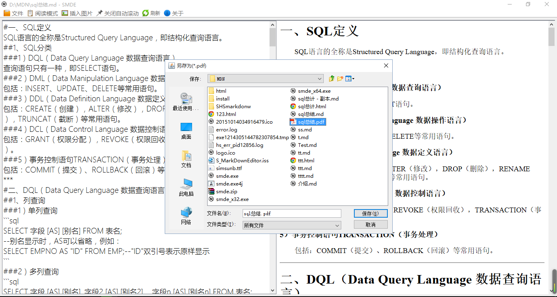This screenshot has height=297, width=557.
Task: Select hs_err_pid12856.log file
Action: tap(236, 145)
